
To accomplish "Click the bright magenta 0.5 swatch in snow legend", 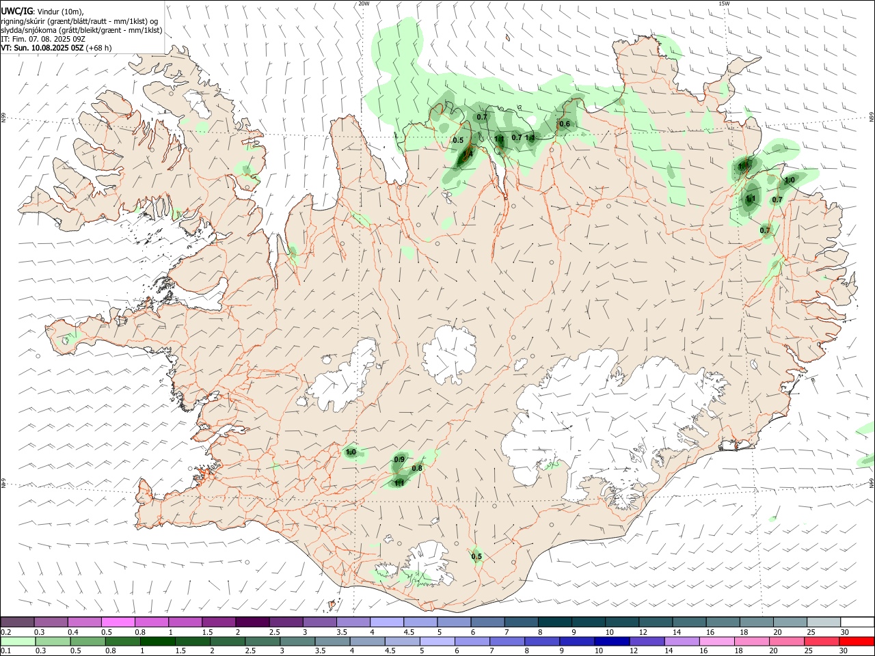I will coord(118,622).
